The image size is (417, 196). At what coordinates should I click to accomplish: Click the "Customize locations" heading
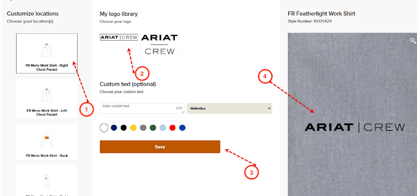coord(33,14)
